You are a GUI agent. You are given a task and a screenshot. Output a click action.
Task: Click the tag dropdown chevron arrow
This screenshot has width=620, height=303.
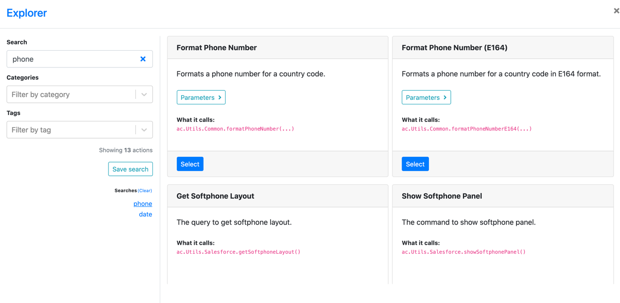pyautogui.click(x=144, y=130)
